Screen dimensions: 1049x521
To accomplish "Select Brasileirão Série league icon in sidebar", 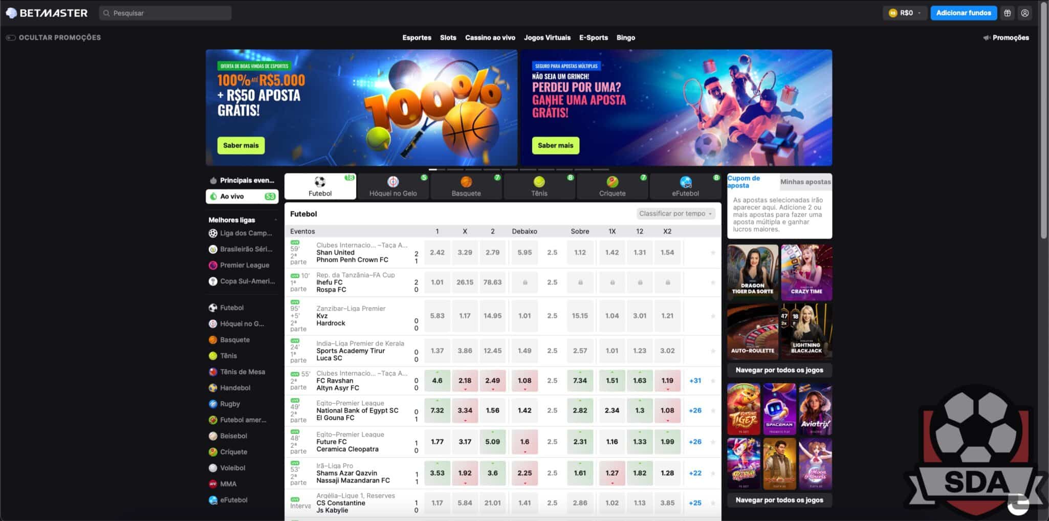I will [213, 249].
